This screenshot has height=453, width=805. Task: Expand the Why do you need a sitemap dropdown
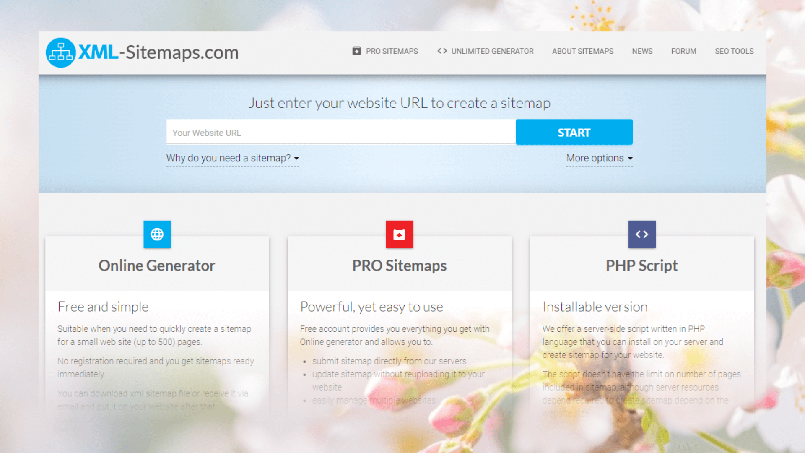coord(233,158)
